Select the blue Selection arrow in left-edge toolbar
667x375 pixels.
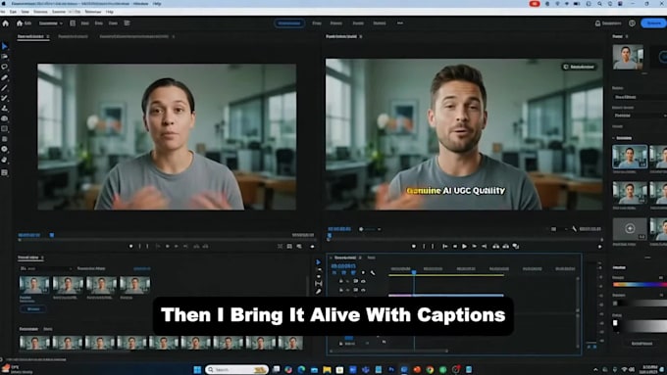point(5,46)
